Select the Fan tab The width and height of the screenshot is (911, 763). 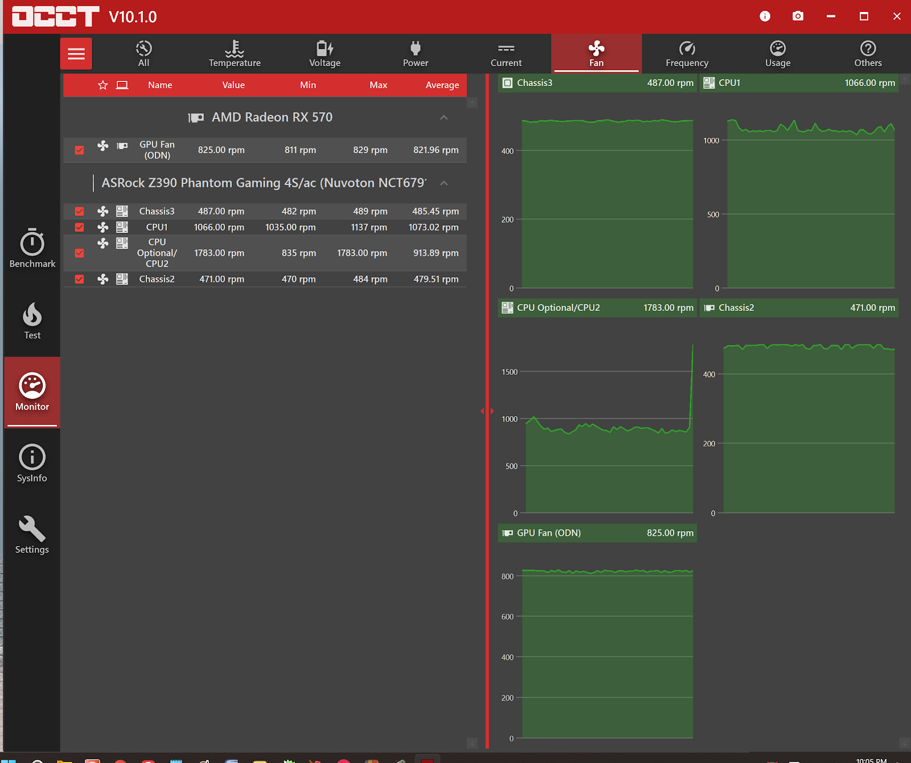(x=597, y=54)
